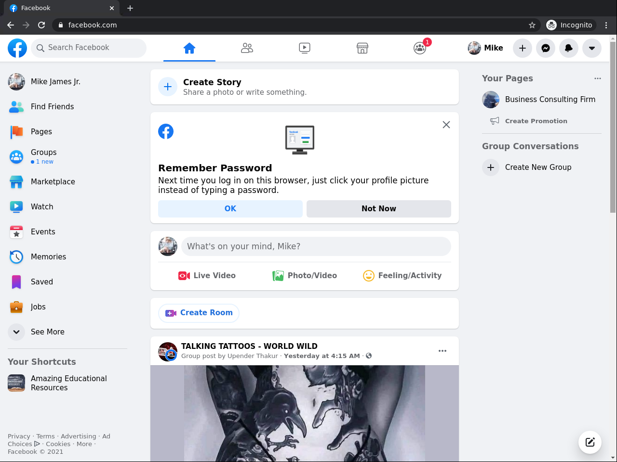Reload the page
The height and width of the screenshot is (462, 617).
pyautogui.click(x=41, y=25)
